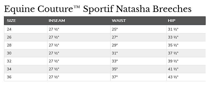Click the 37" waist value

115,77
